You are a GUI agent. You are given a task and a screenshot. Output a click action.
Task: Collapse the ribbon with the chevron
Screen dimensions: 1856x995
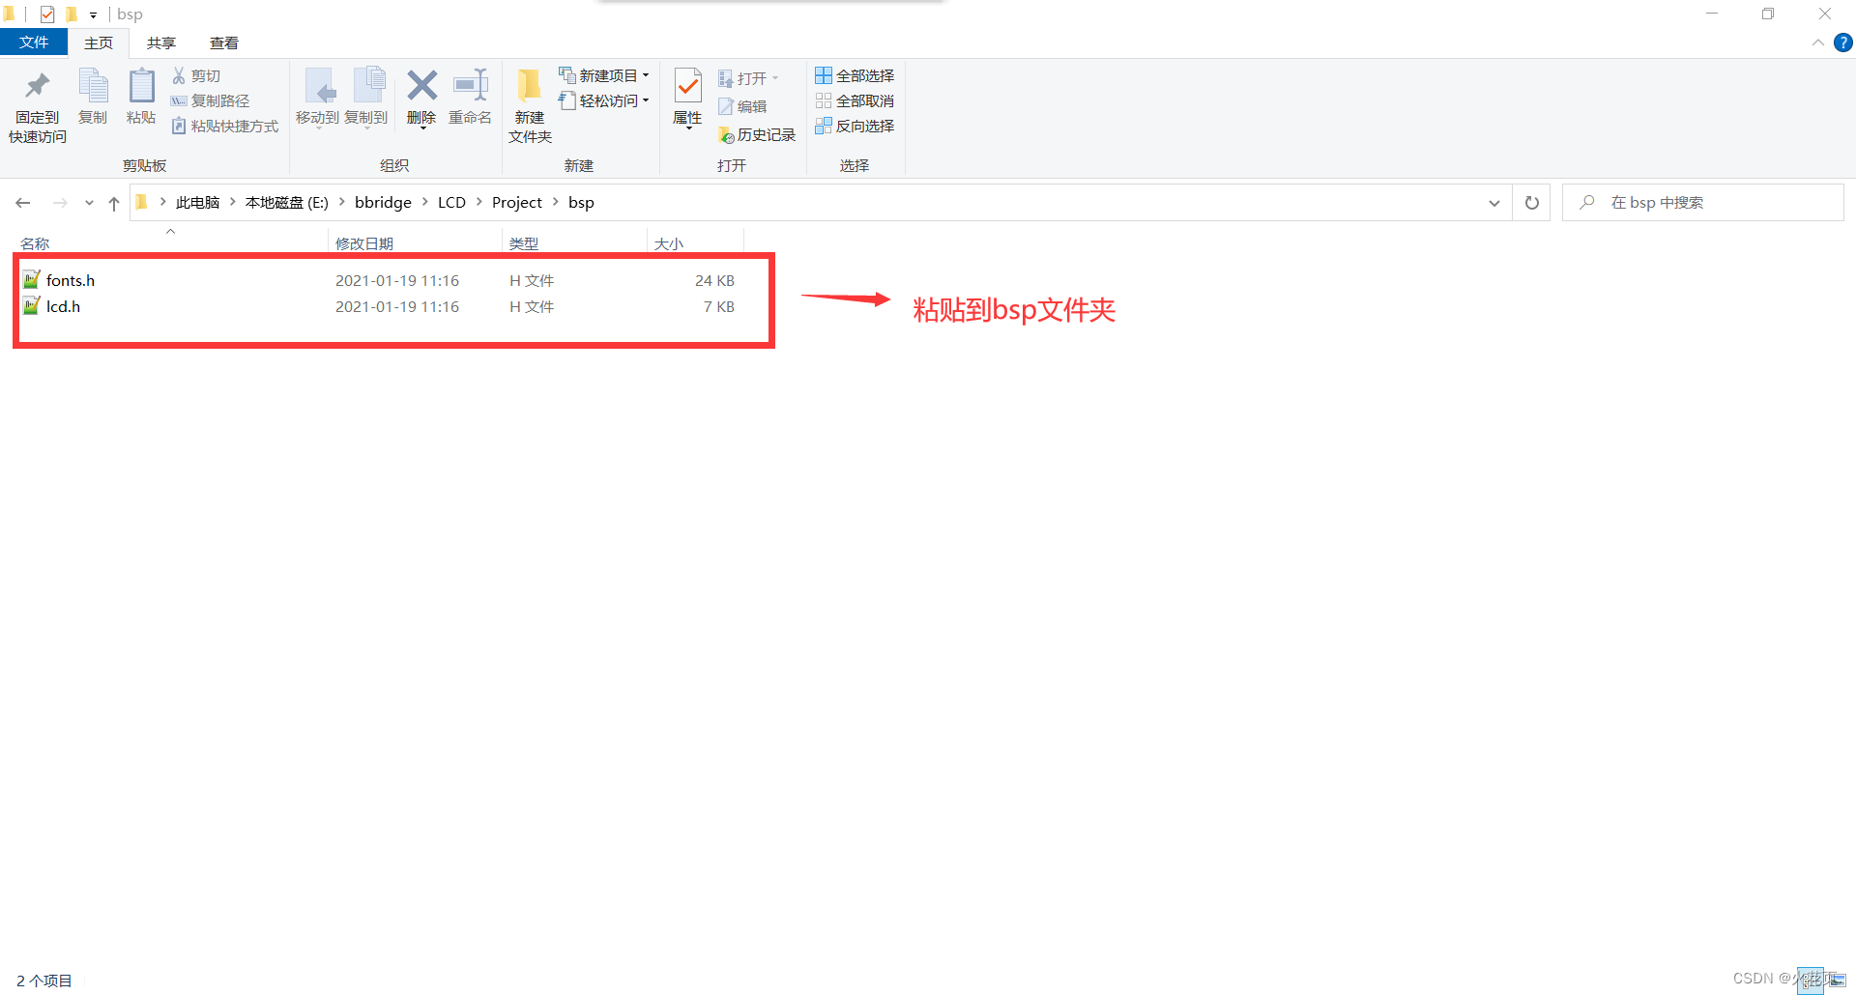click(1818, 43)
